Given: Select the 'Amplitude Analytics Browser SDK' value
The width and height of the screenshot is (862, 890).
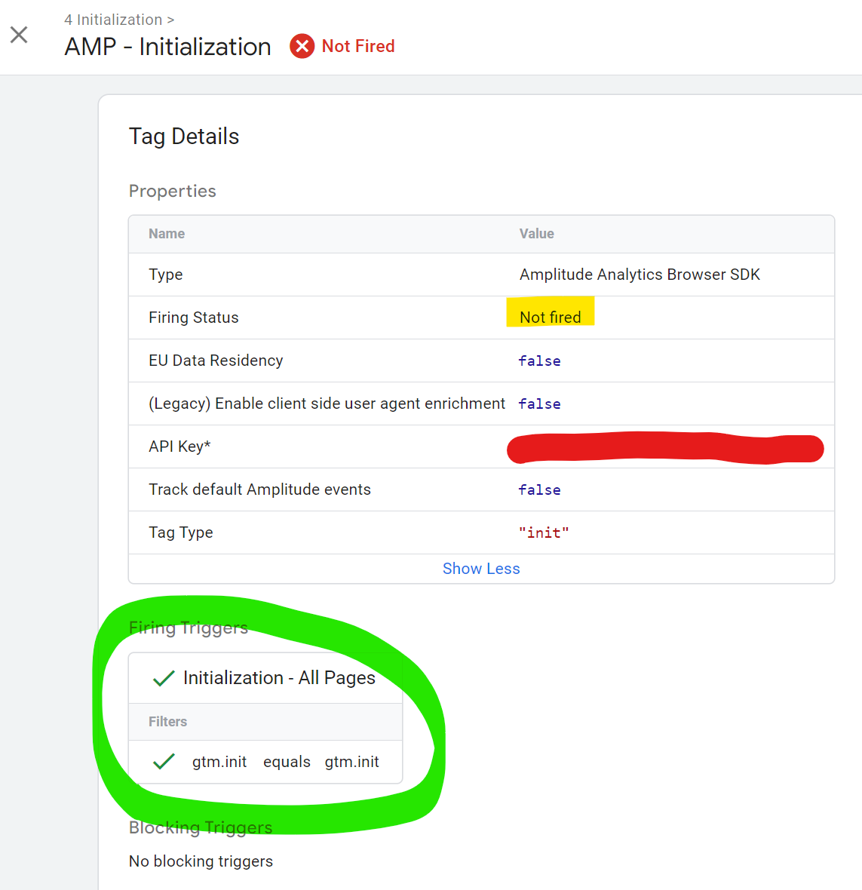Looking at the screenshot, I should click(x=640, y=275).
